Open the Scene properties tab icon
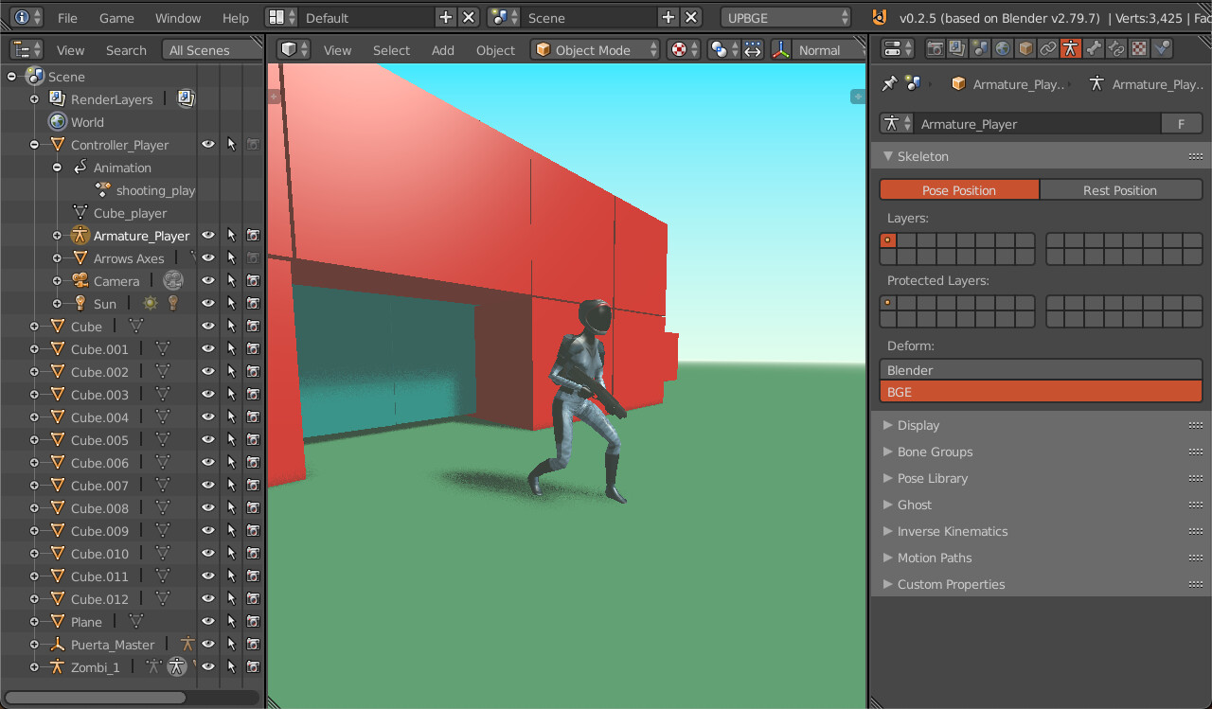The width and height of the screenshot is (1212, 709). (x=980, y=49)
